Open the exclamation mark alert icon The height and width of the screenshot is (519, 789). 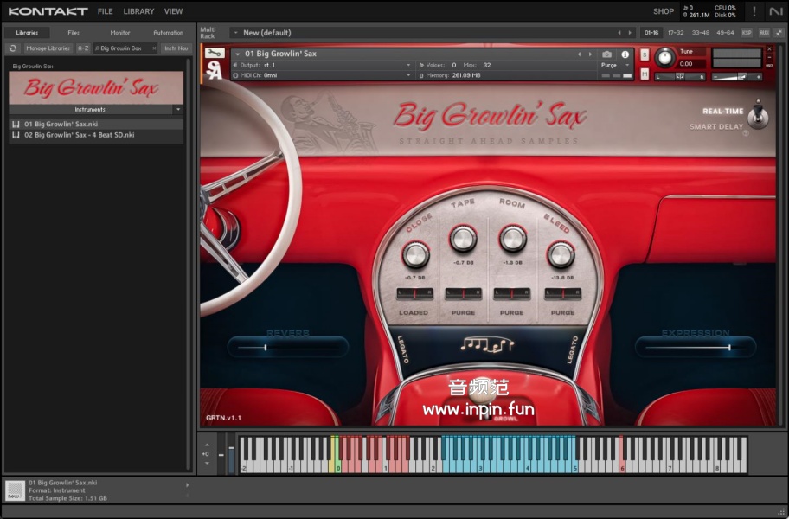point(754,11)
